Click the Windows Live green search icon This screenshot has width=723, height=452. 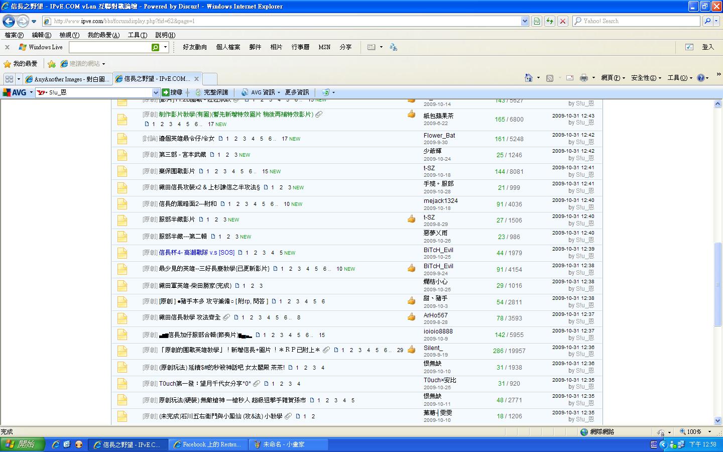[156, 47]
